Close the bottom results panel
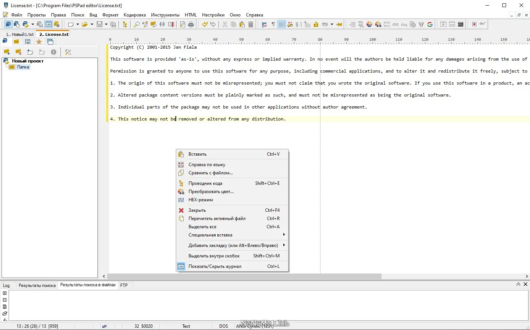Viewport: 530px width, 330px height. click(526, 284)
